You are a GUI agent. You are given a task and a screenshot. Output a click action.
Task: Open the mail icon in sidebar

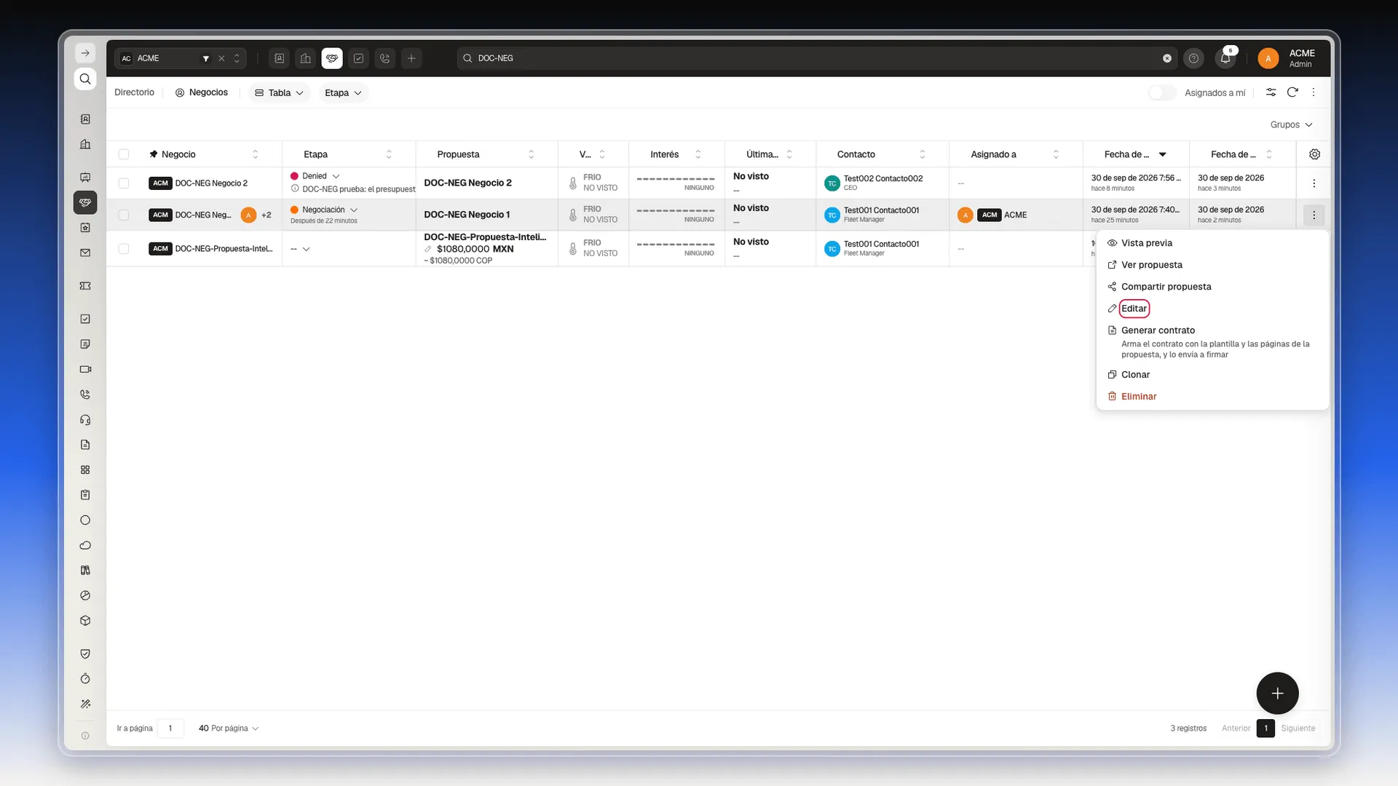85,253
